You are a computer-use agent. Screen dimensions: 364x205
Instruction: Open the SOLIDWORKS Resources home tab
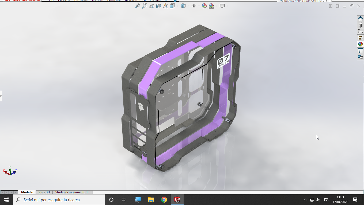[361, 19]
